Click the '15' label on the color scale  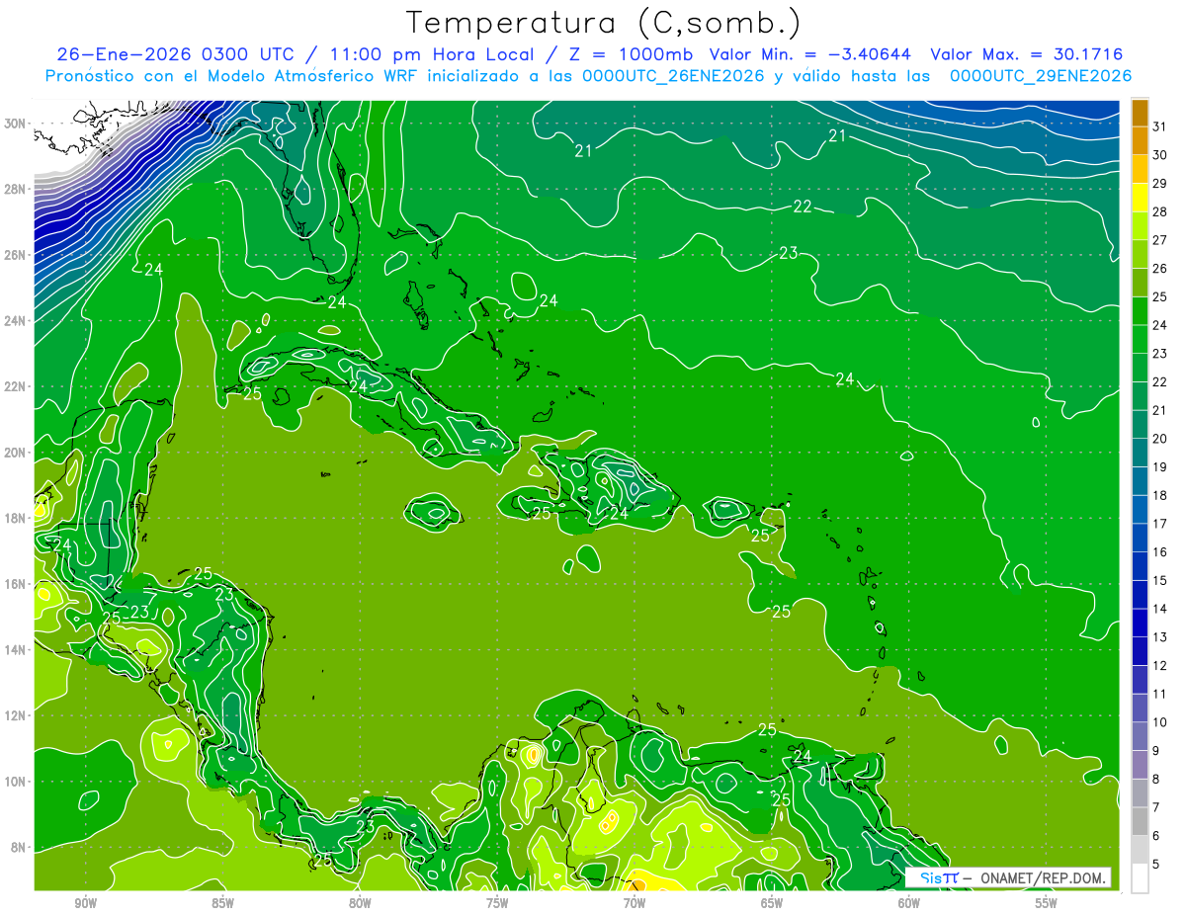pos(1160,581)
